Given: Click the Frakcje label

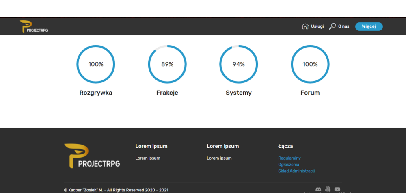Looking at the screenshot, I should [x=167, y=93].
